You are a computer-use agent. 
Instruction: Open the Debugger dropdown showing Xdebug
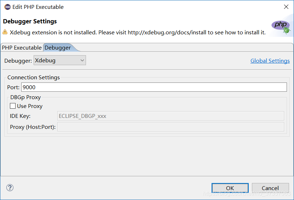tap(60, 61)
